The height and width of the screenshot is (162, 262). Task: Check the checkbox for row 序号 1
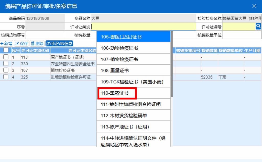pyautogui.click(x=6, y=57)
